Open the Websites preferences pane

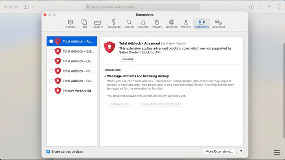tap(171, 24)
